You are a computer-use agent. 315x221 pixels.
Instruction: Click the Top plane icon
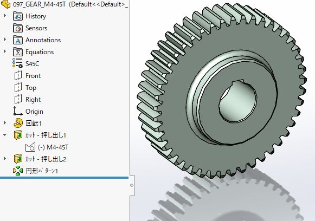point(18,88)
